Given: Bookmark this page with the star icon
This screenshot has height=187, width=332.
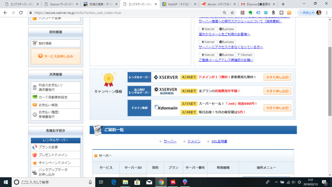Looking at the screenshot, I should click(x=232, y=13).
